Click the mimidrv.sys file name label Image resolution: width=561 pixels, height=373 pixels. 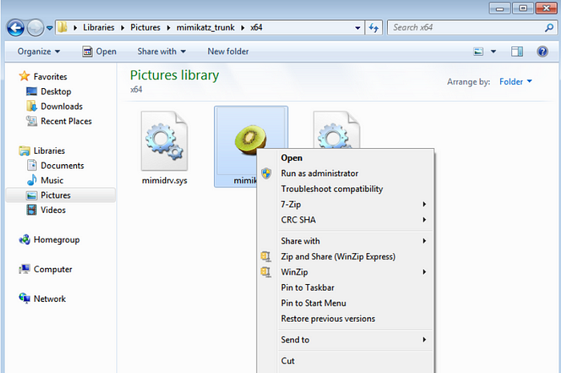click(x=164, y=180)
